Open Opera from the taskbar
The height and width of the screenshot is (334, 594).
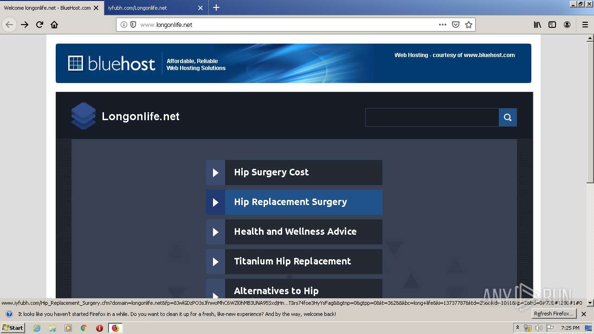pyautogui.click(x=99, y=328)
